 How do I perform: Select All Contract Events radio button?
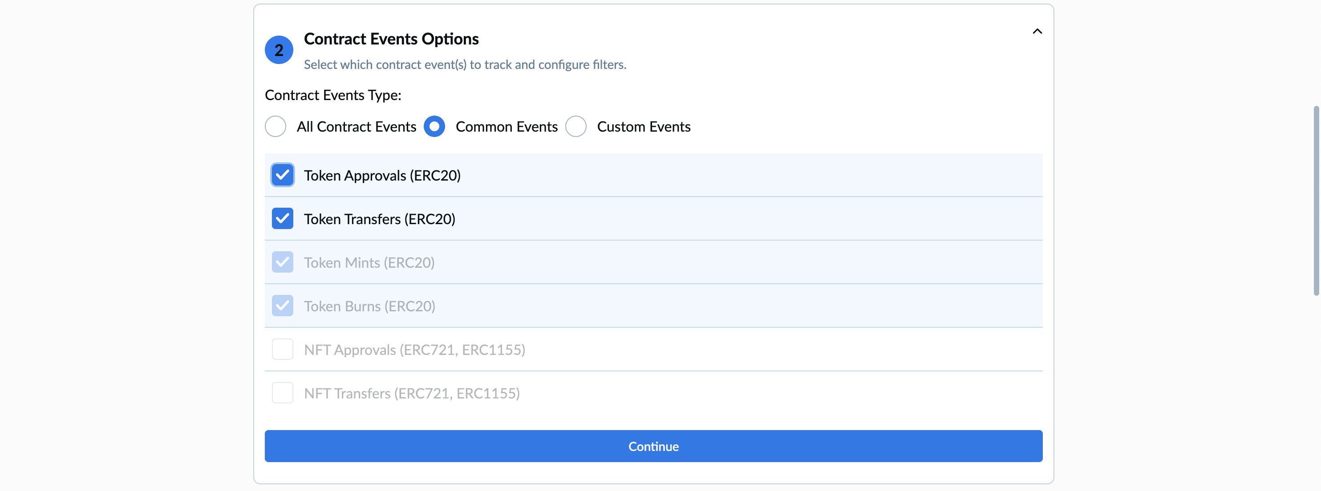[276, 127]
